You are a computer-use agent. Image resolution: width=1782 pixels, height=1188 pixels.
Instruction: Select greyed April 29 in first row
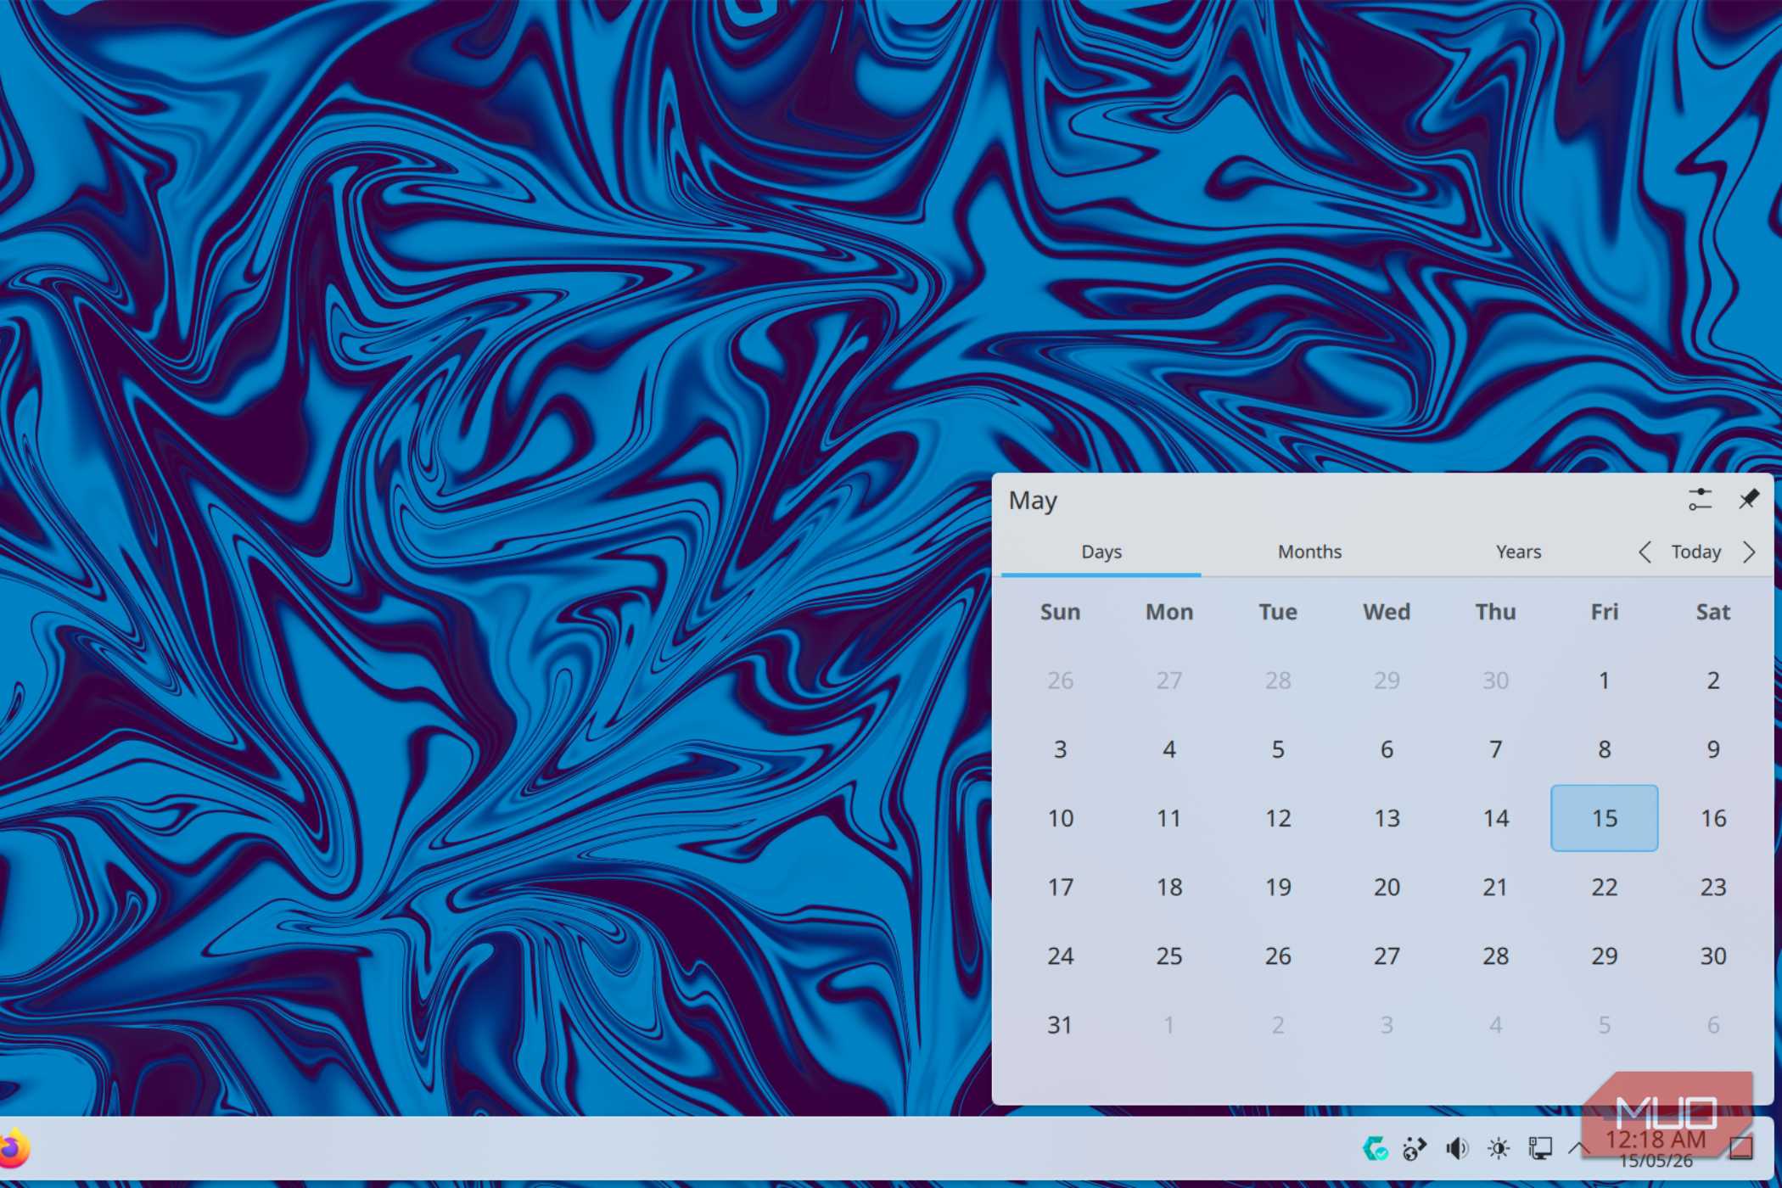pyautogui.click(x=1387, y=681)
